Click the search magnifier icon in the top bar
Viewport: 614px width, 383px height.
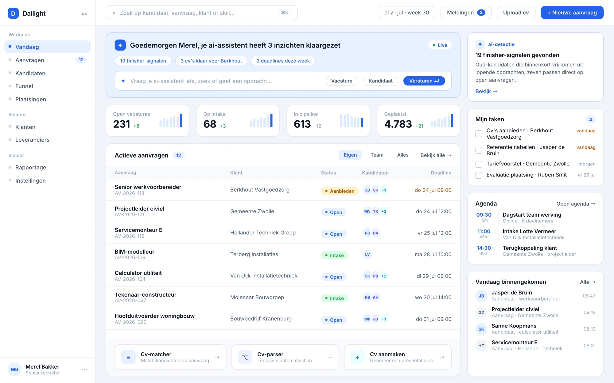[x=114, y=13]
